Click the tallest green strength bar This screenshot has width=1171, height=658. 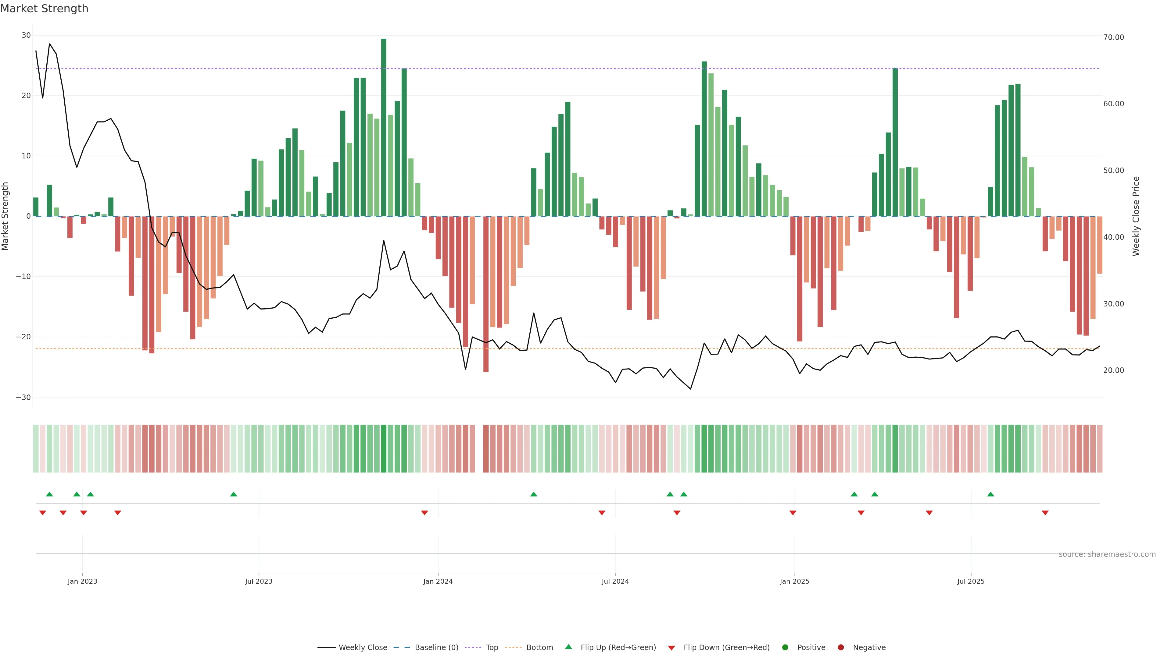pyautogui.click(x=384, y=127)
